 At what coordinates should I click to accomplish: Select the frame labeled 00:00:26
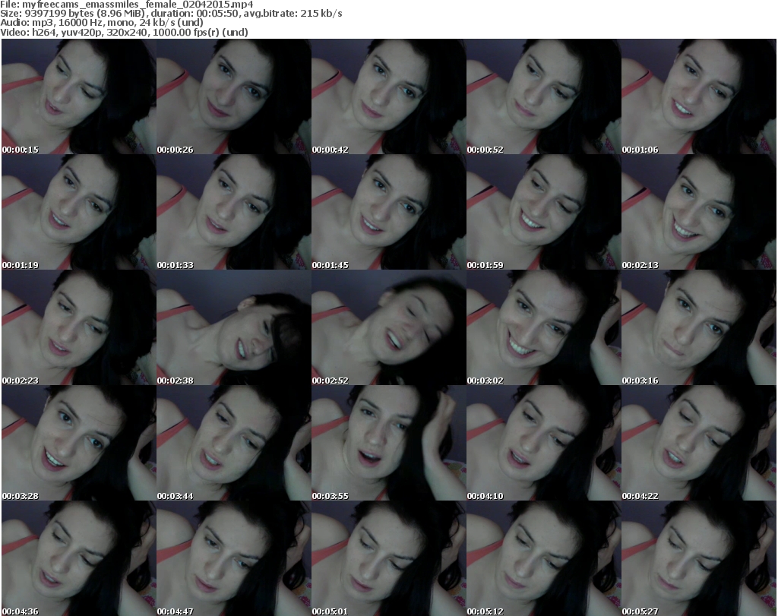coord(233,96)
